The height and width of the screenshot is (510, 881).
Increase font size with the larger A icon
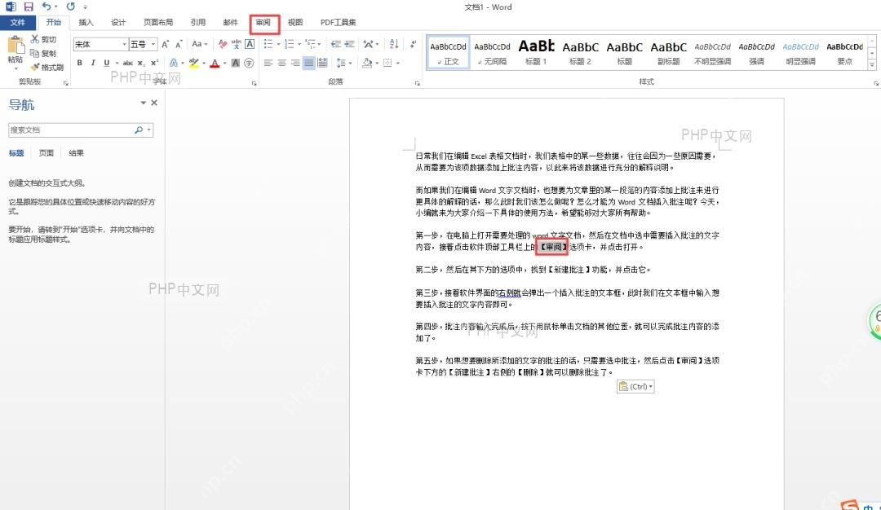pyautogui.click(x=165, y=44)
